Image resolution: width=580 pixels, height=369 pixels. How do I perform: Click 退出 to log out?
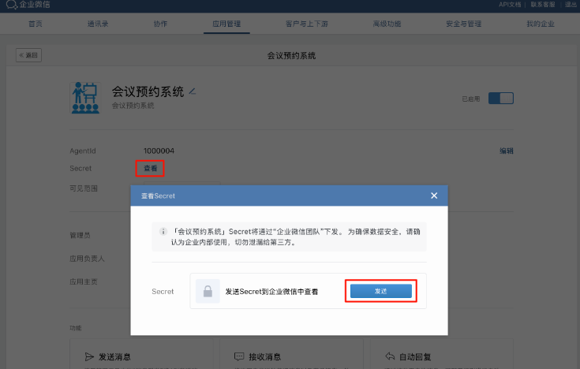coord(571,5)
